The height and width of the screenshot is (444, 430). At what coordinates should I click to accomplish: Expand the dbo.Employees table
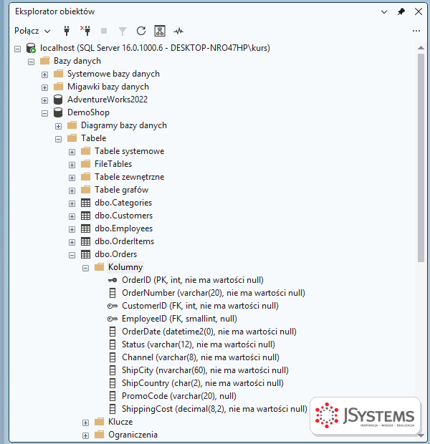[x=72, y=229]
